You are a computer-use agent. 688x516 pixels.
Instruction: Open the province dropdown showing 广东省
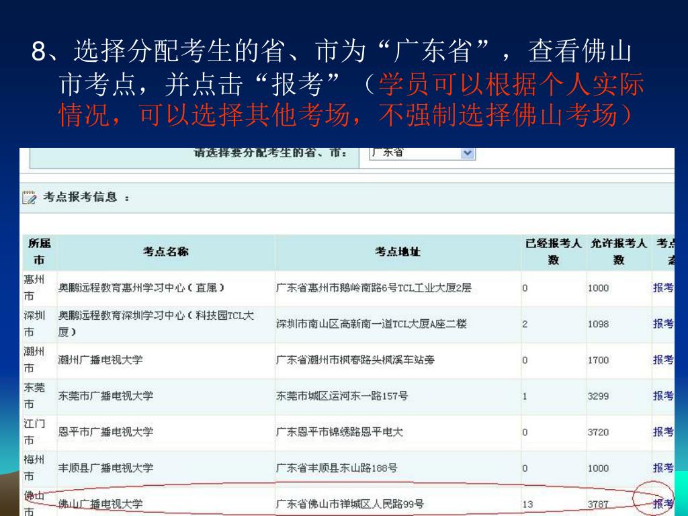click(422, 153)
